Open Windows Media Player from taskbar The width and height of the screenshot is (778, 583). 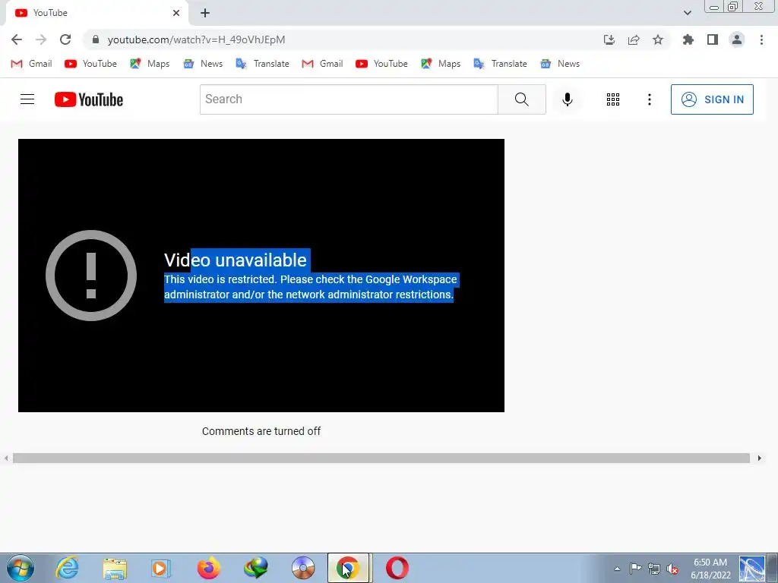[x=160, y=568]
